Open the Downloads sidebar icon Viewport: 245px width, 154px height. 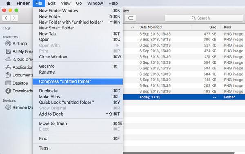click(x=8, y=91)
